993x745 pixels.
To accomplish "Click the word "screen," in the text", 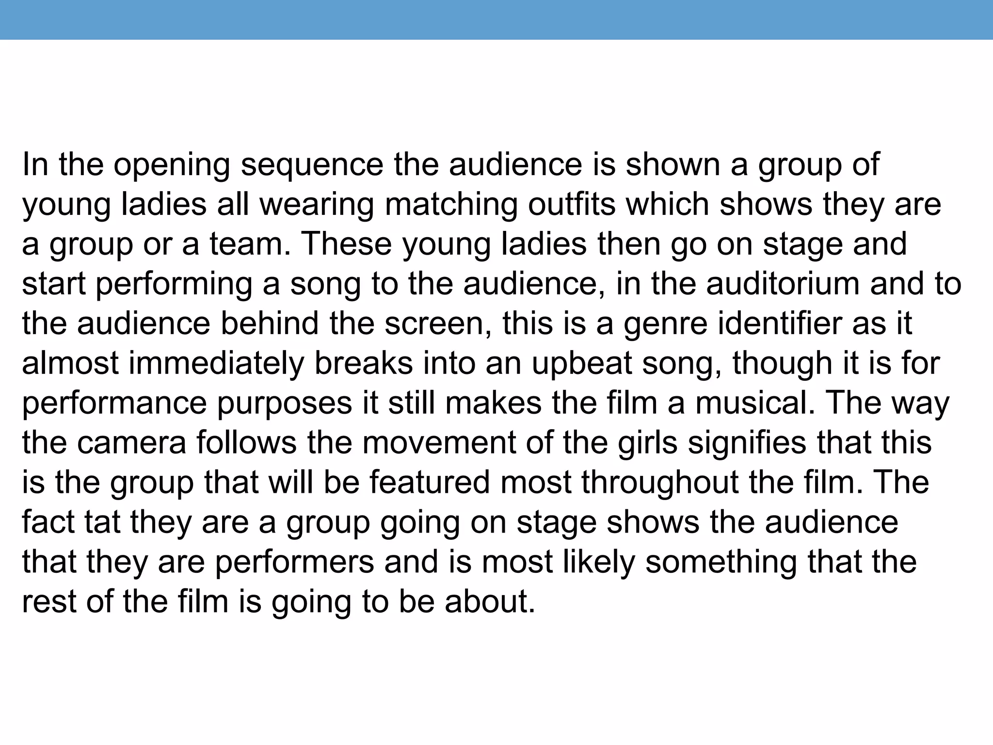I will coord(438,324).
